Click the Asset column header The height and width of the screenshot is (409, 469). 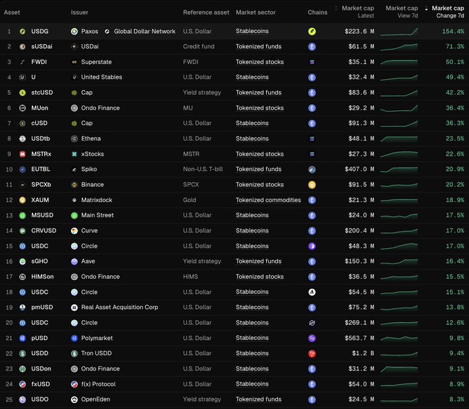12,12
